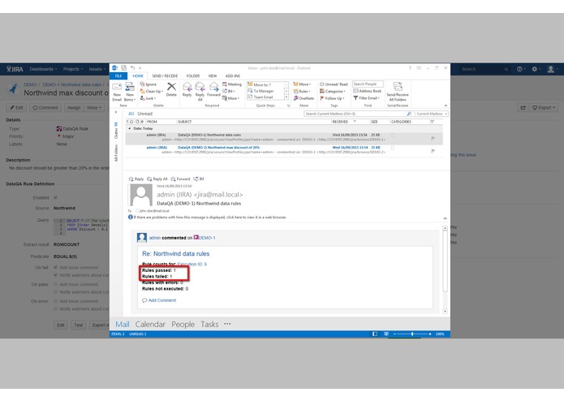Open the Follow Up flag menu

point(332,98)
